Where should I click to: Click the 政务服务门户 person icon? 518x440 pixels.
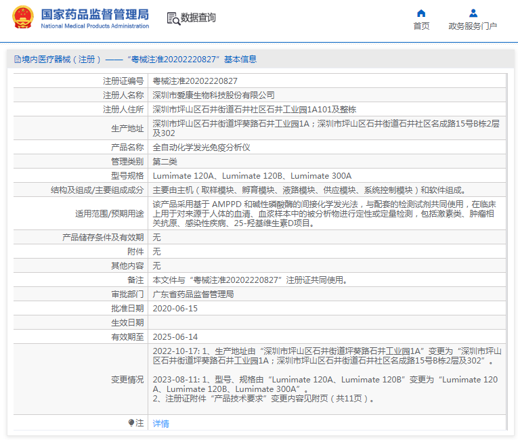tap(473, 13)
